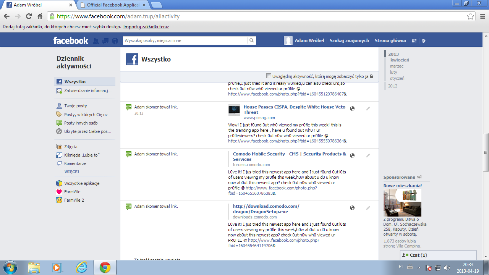Expand WIĘCEJ in sidebar
Image resolution: width=489 pixels, height=275 pixels.
tap(72, 172)
